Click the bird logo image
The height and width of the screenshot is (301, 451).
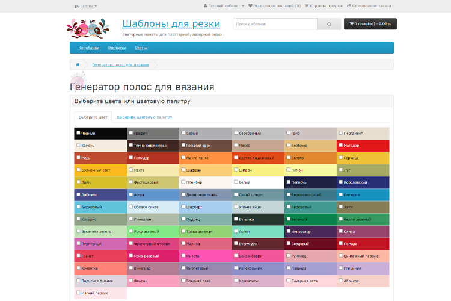[x=90, y=28]
